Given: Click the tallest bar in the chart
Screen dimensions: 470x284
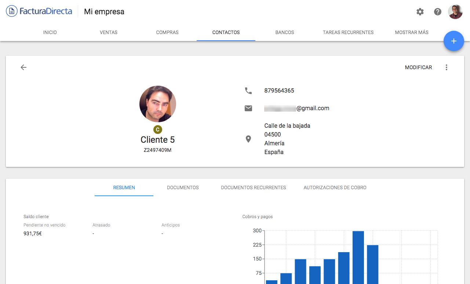Looking at the screenshot, I should click(x=358, y=257).
